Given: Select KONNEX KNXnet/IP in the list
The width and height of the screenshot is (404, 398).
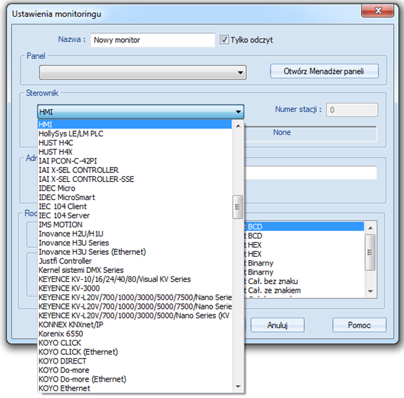Looking at the screenshot, I should (x=135, y=325).
